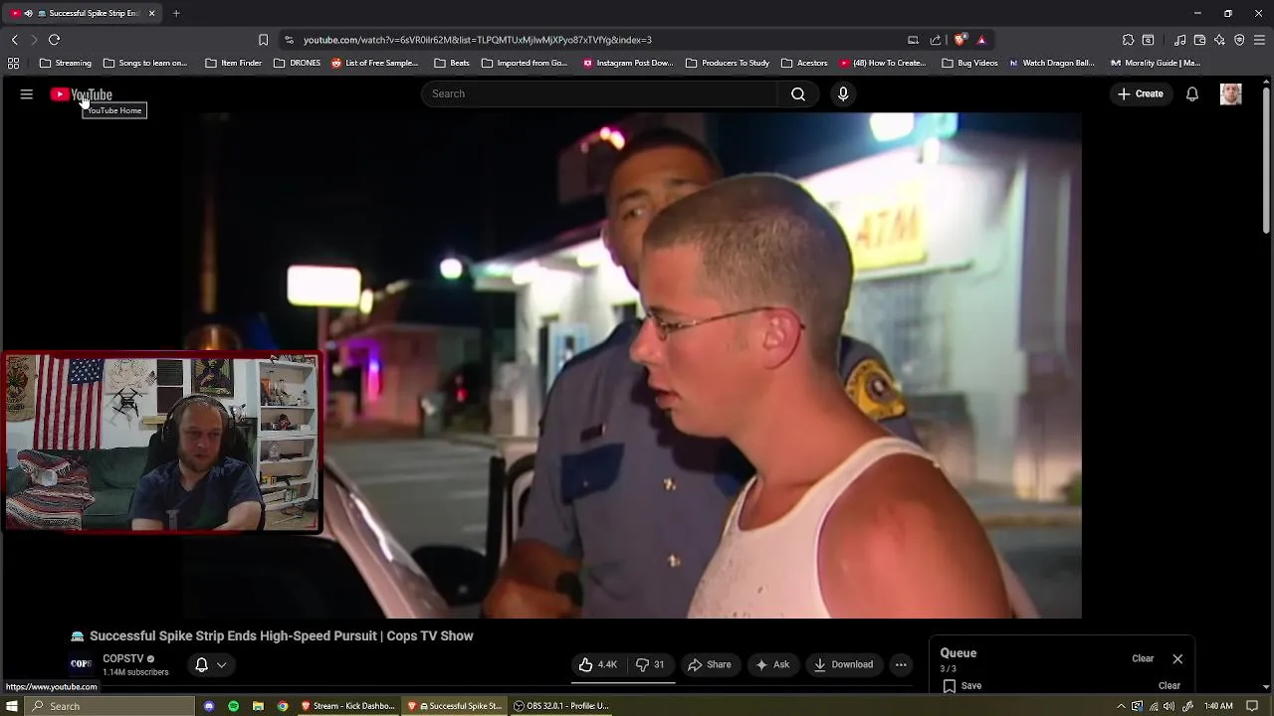Go forward in the browser

click(x=34, y=40)
